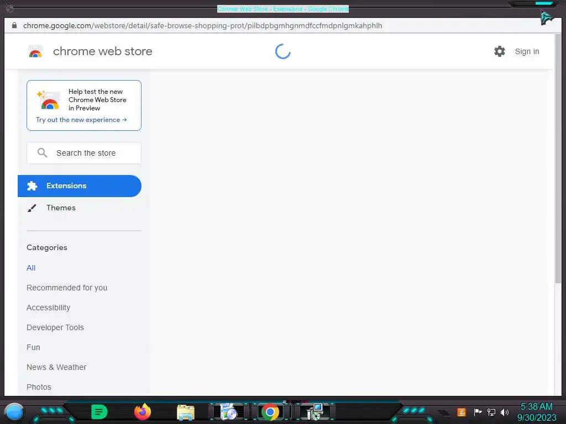Click the Categories heading
The height and width of the screenshot is (424, 566).
pyautogui.click(x=47, y=248)
